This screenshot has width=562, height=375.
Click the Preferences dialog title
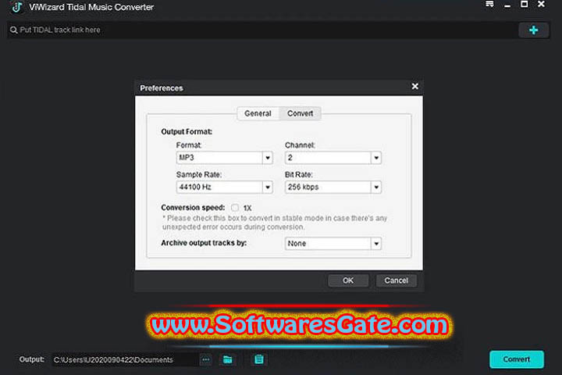(162, 88)
